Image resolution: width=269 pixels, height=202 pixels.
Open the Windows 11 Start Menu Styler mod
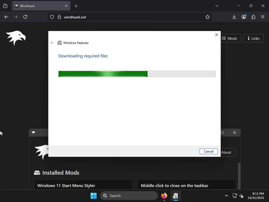83,185
